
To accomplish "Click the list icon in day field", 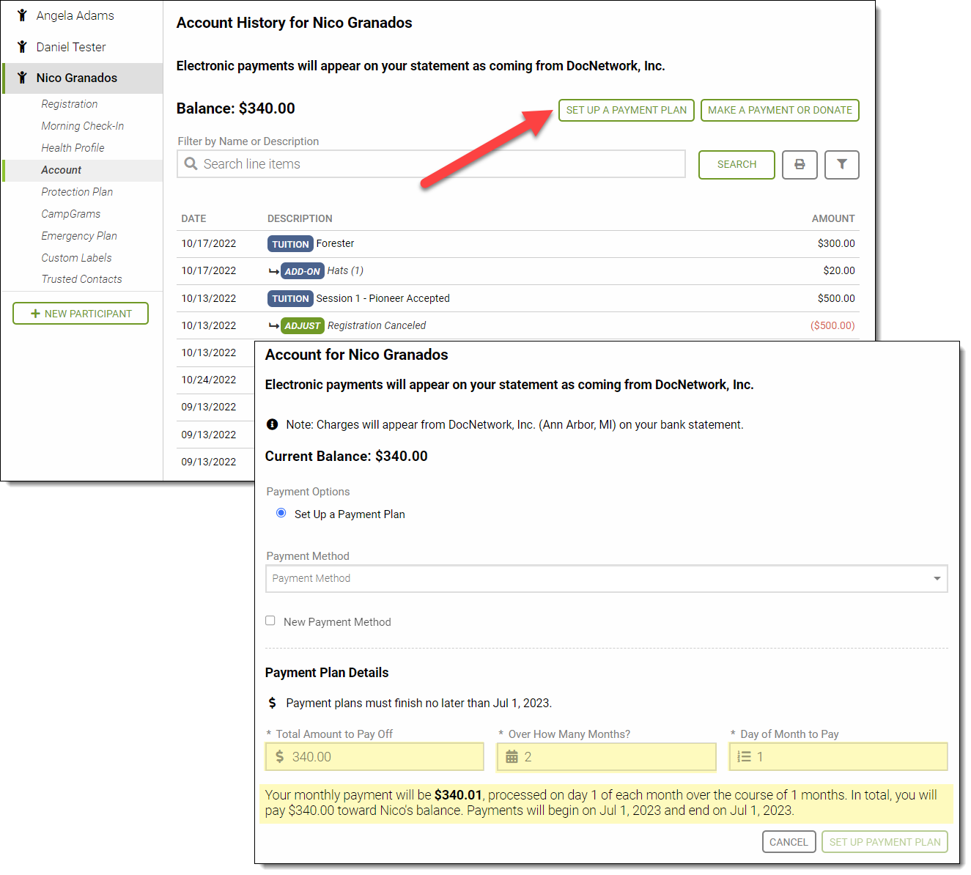I will (x=744, y=757).
